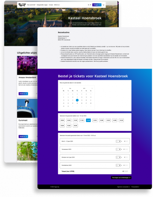
Task: Click 'Bestel nu' under Euromast
Action: 23,137
